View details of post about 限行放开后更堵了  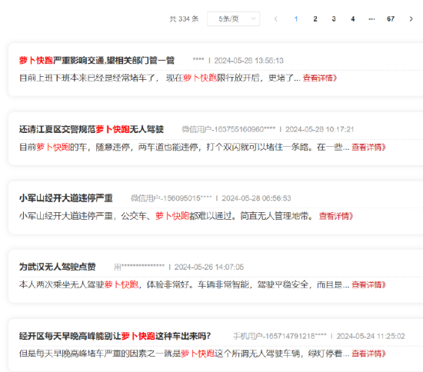(x=320, y=78)
